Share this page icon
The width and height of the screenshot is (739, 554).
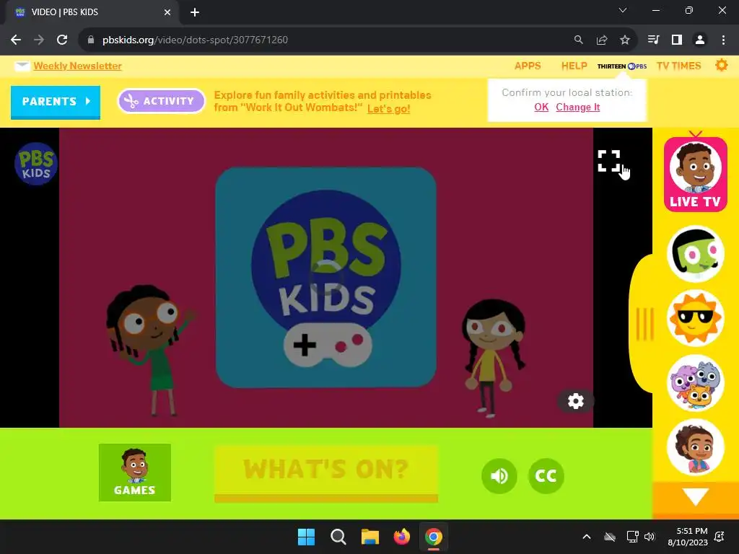(x=601, y=40)
